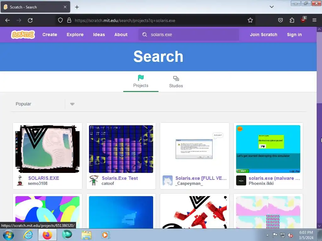322x241 pixels.
Task: Click the colorful blobs project thumbnail
Action: click(47, 212)
